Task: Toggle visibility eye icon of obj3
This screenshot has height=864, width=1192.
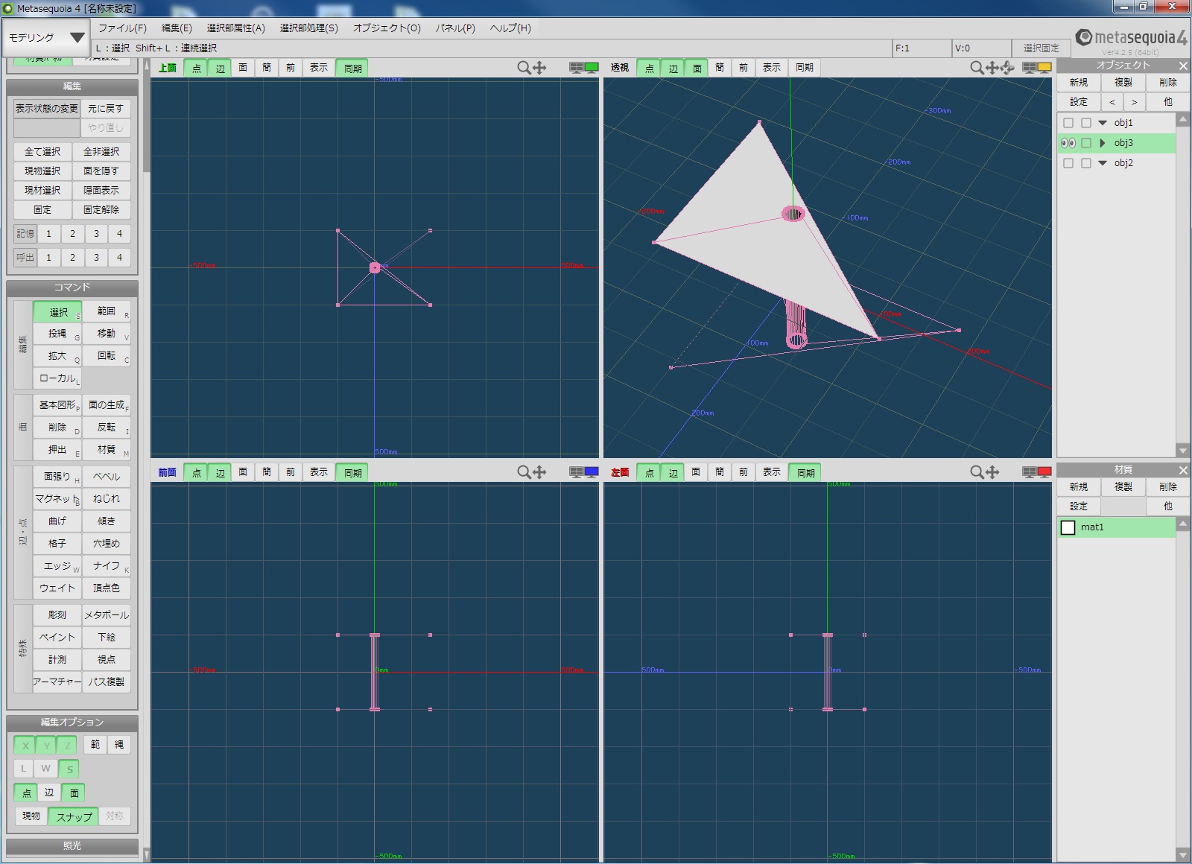Action: click(x=1068, y=143)
